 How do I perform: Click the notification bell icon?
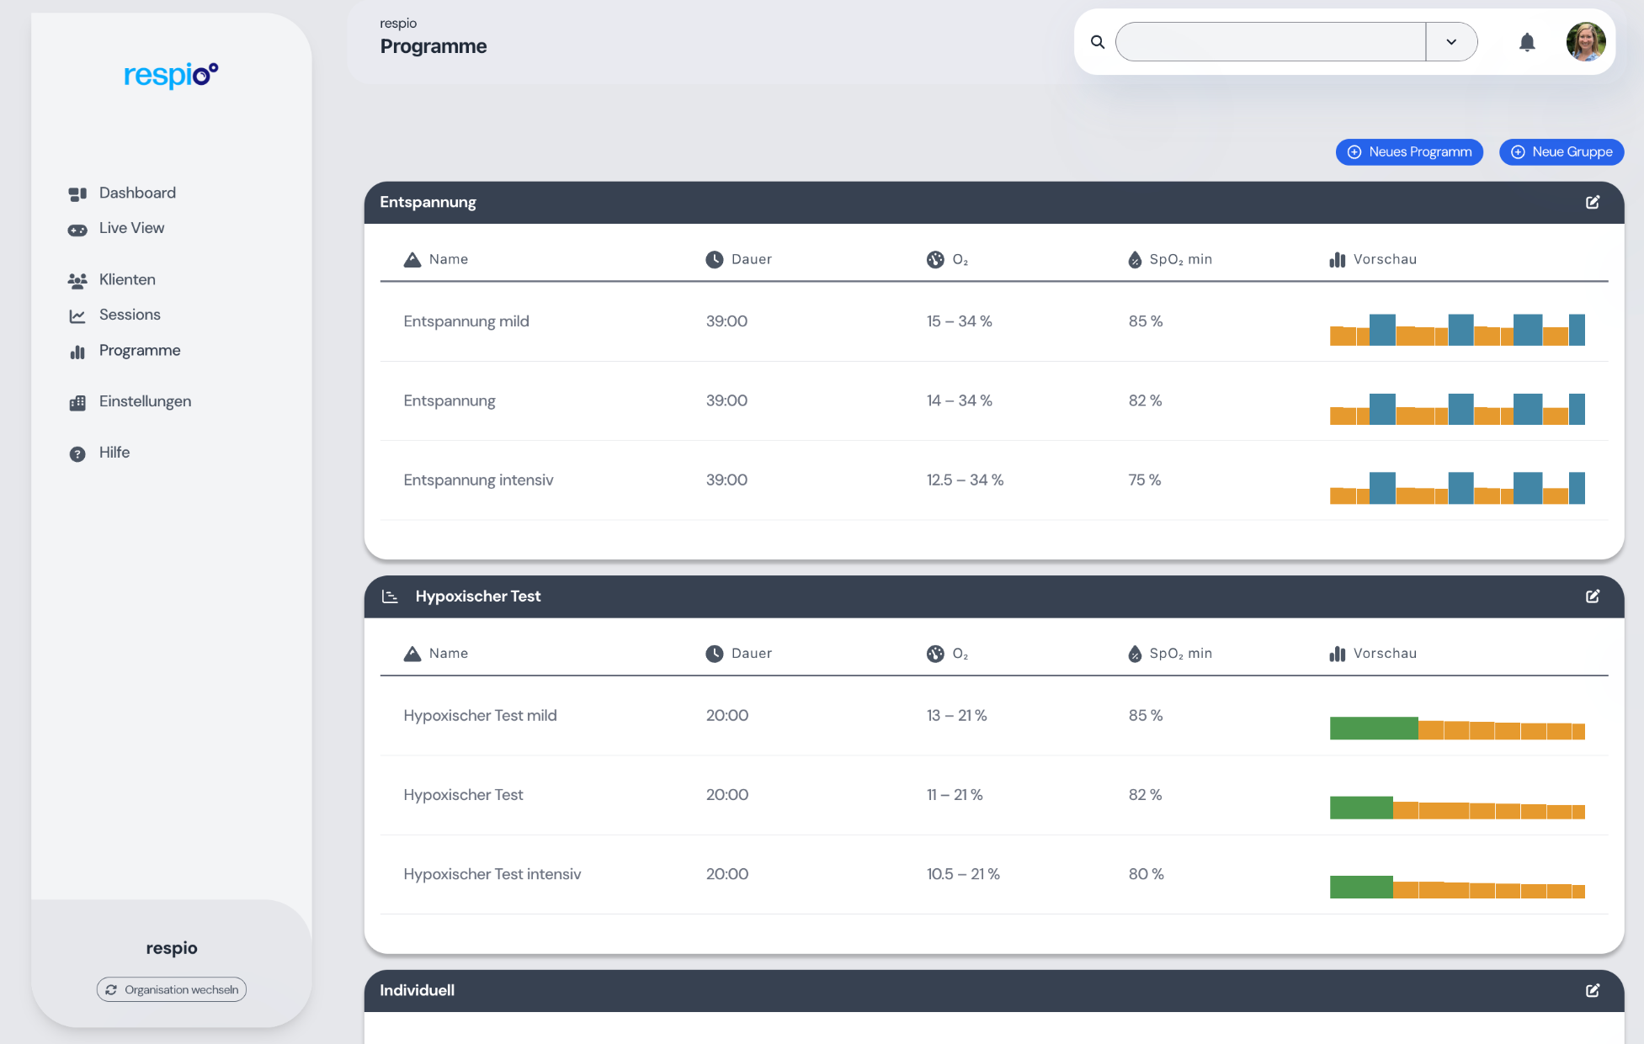pos(1527,42)
